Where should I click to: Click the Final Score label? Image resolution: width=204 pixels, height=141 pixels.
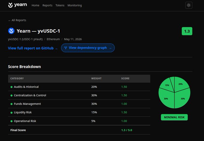18,130
